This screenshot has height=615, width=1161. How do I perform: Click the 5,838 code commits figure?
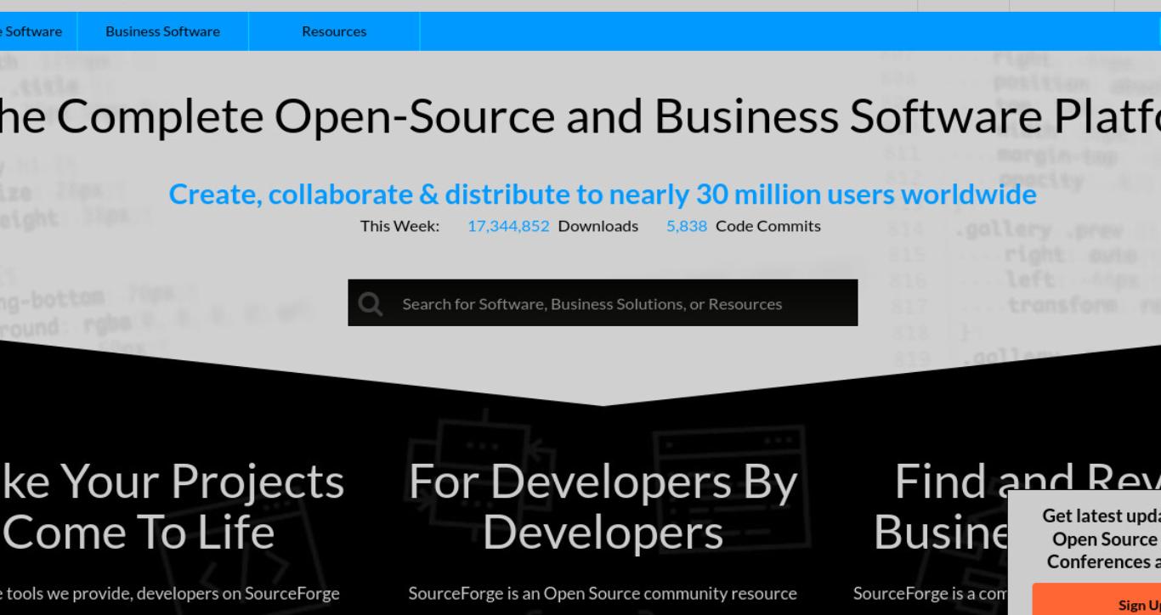click(x=687, y=226)
